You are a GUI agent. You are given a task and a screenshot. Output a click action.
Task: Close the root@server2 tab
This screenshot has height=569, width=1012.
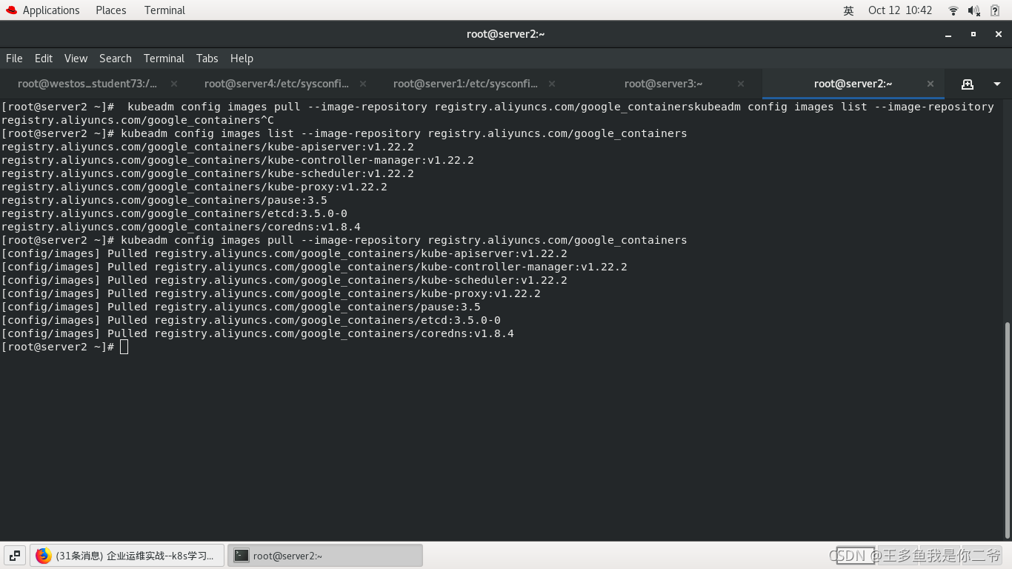point(931,84)
